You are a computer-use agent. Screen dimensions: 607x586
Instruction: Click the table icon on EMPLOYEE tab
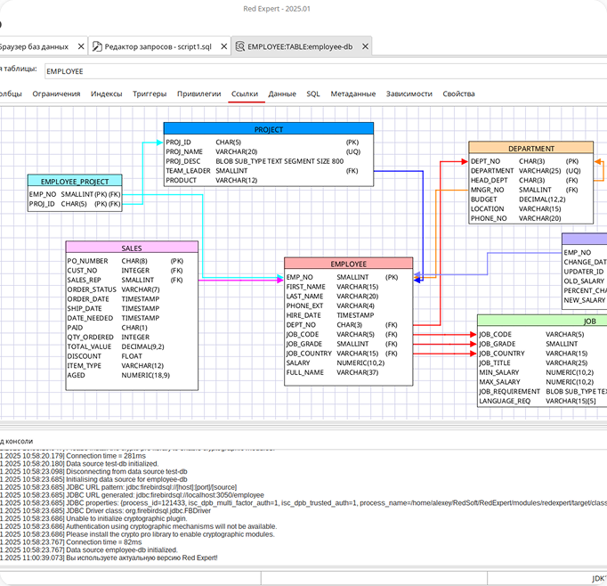point(239,46)
